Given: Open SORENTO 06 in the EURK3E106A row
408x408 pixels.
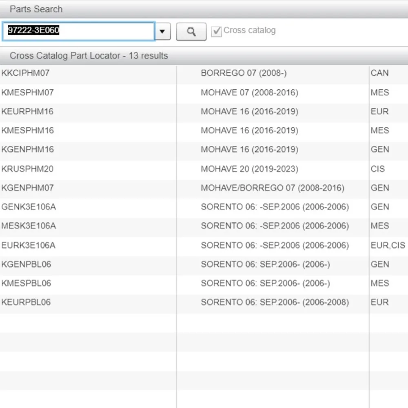Looking at the screenshot, I should 275,246.
